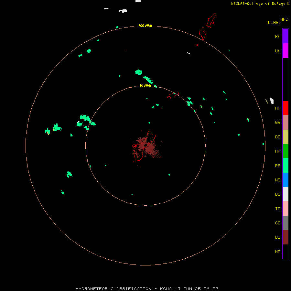
Task: Click the WS legend label
Action: 278,180
